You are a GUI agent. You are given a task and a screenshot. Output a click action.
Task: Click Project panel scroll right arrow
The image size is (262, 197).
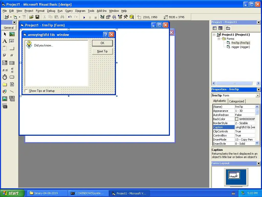tap(258, 83)
